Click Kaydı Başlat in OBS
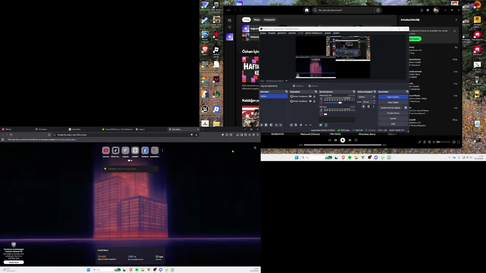The width and height of the screenshot is (486, 273). 393,102
